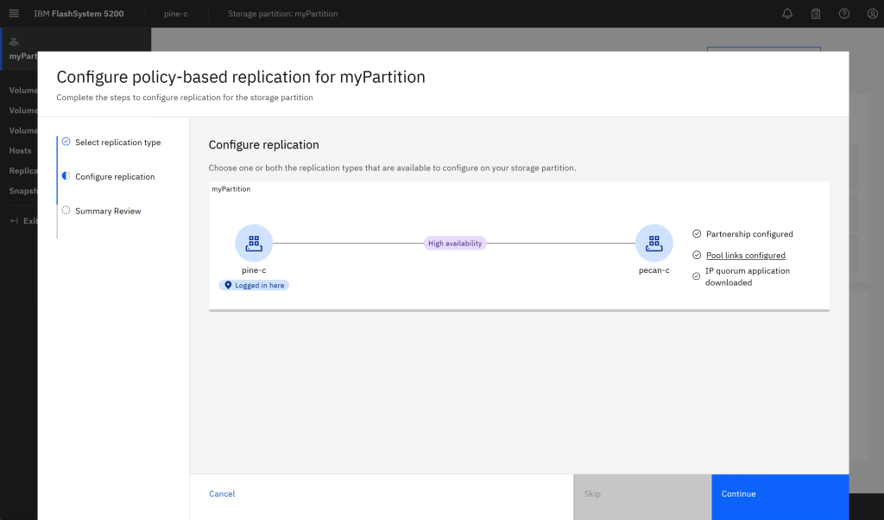The height and width of the screenshot is (520, 884).
Task: Select the pecan-c system node icon
Action: click(654, 244)
